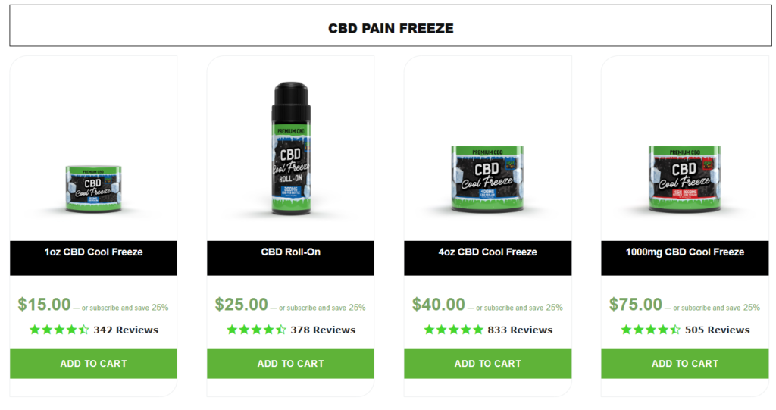View the 1000mg CBD Cool Freeze jar image
776x410 pixels.
(684, 179)
